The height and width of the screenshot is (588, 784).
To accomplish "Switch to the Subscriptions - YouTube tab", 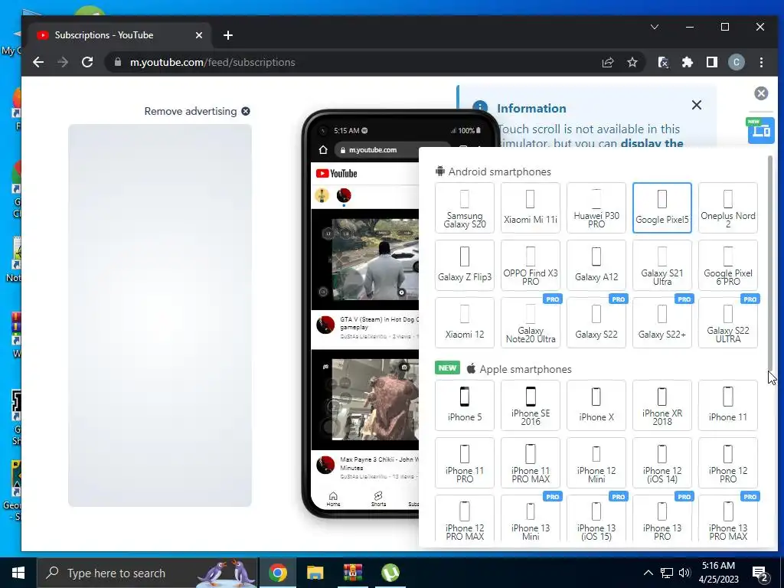I will (119, 35).
